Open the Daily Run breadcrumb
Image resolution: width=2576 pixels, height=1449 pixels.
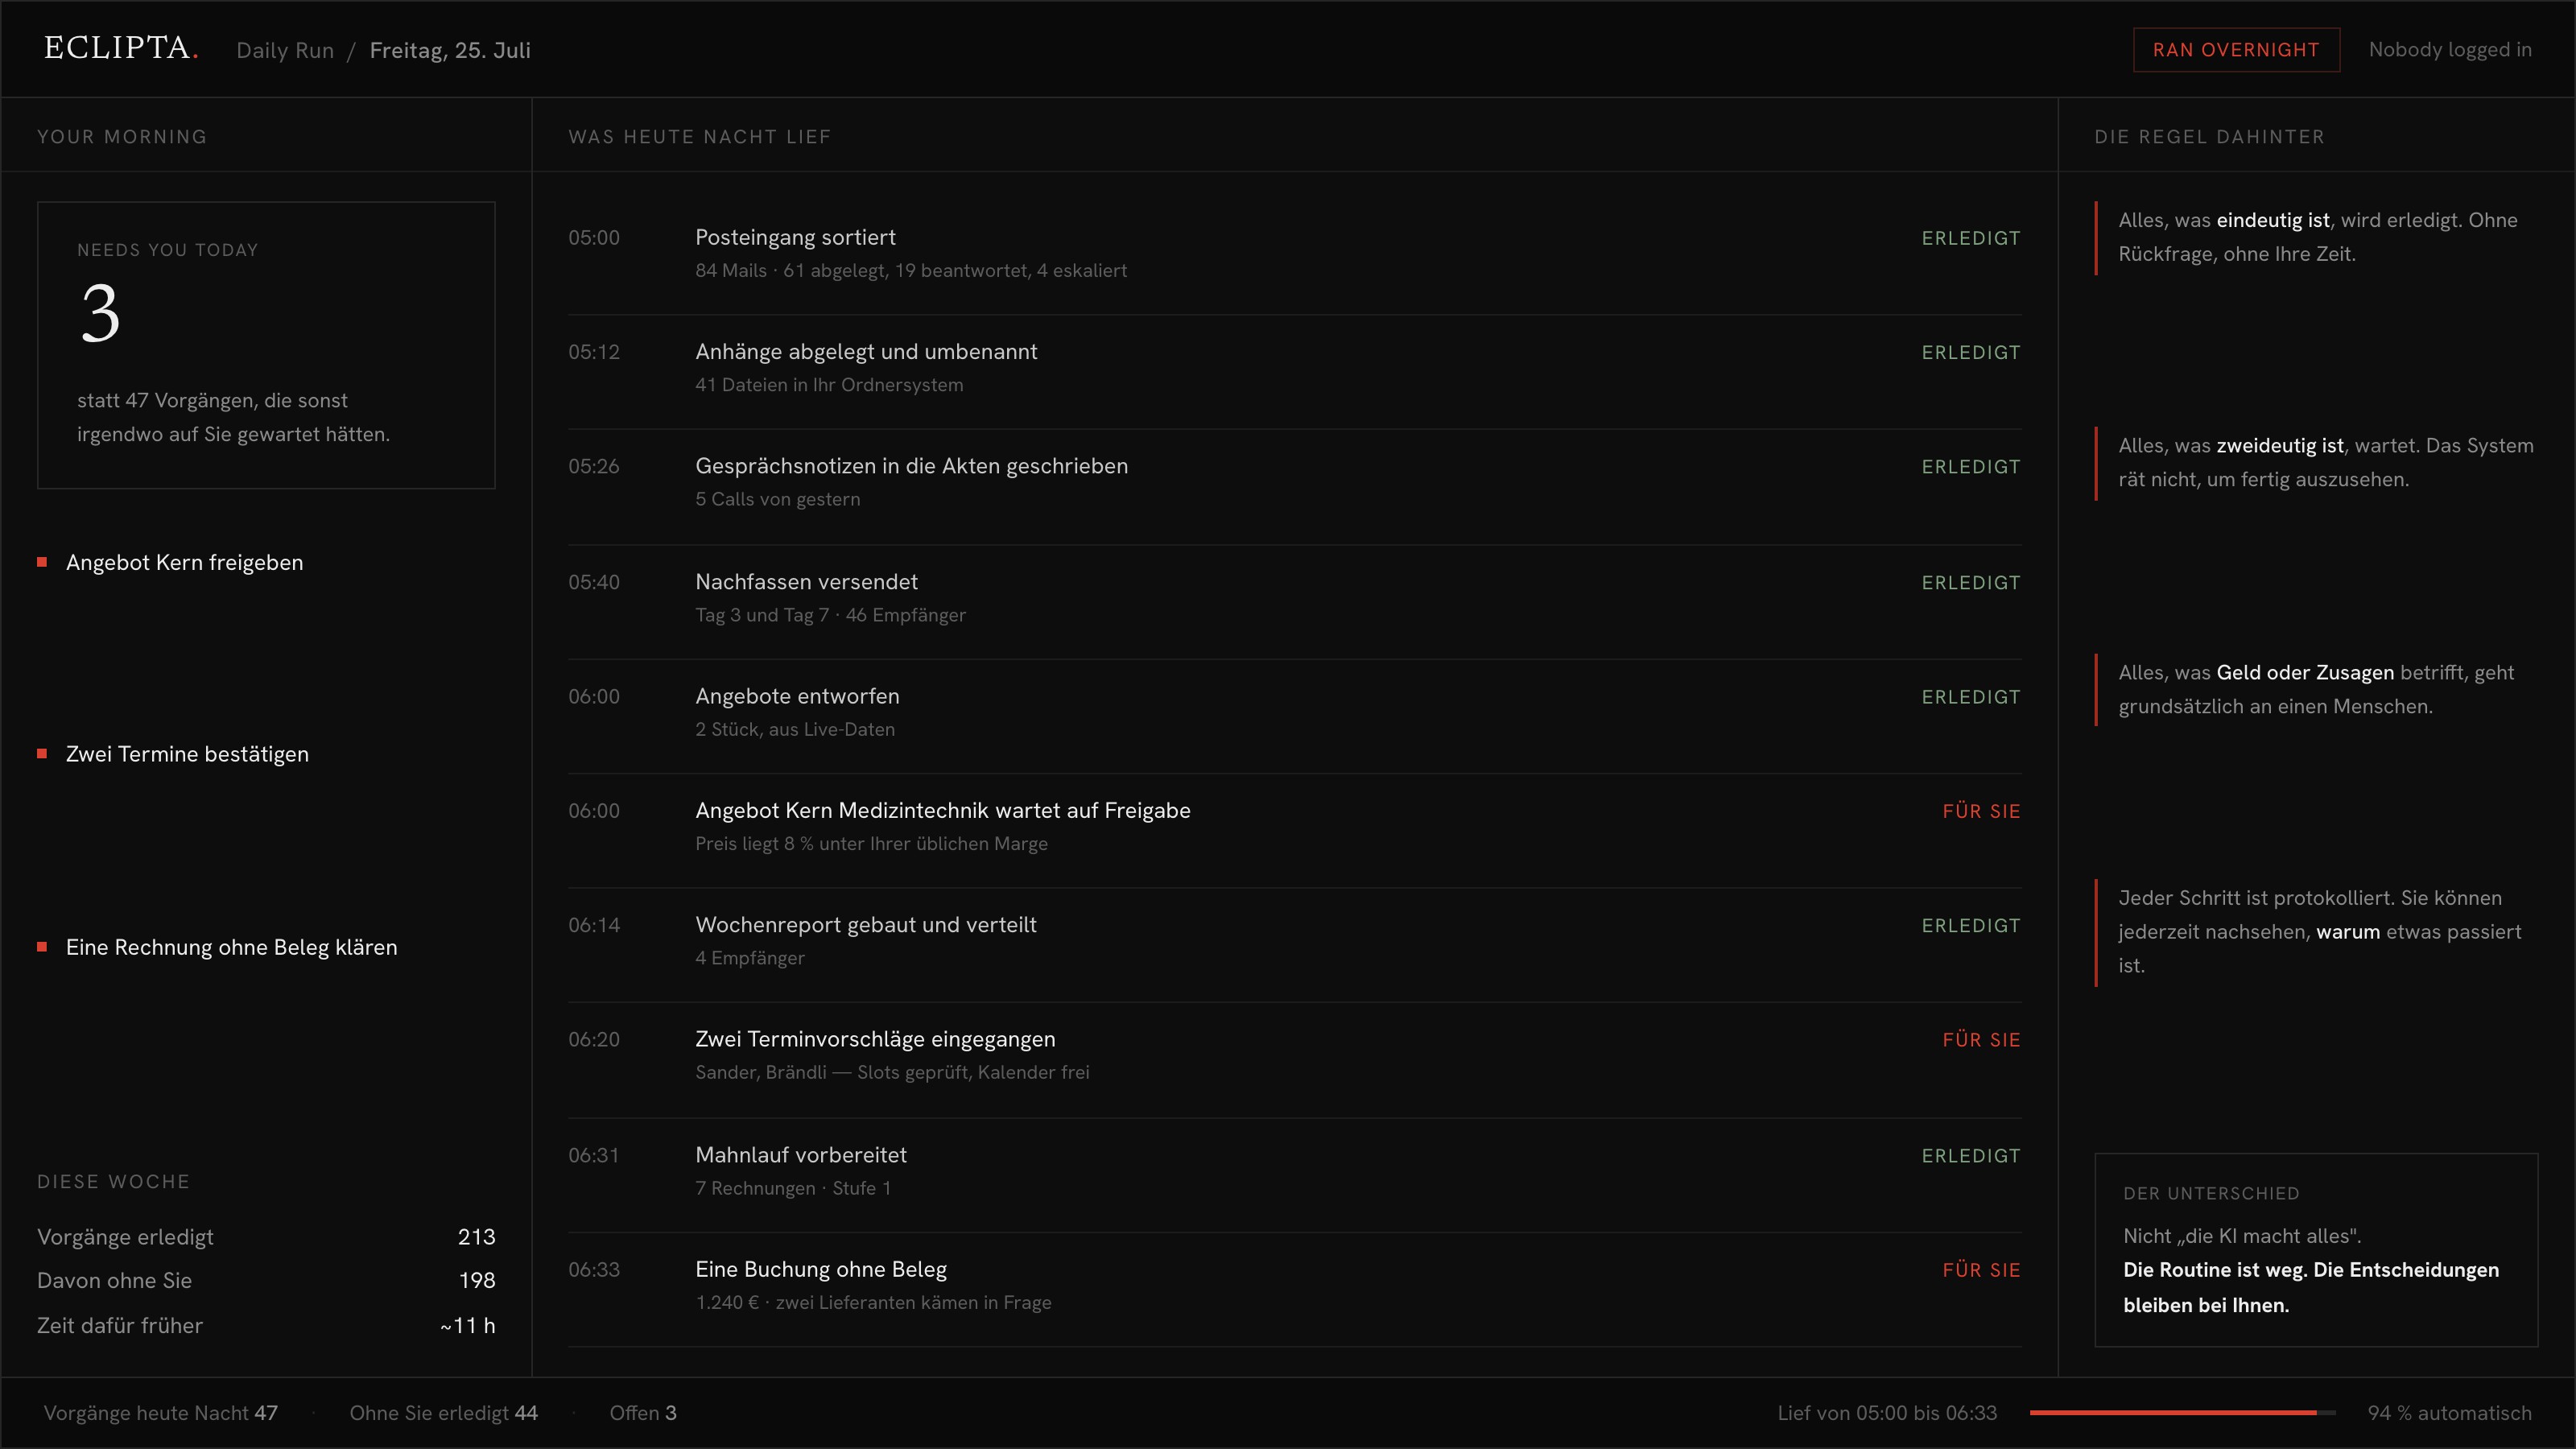pos(285,50)
